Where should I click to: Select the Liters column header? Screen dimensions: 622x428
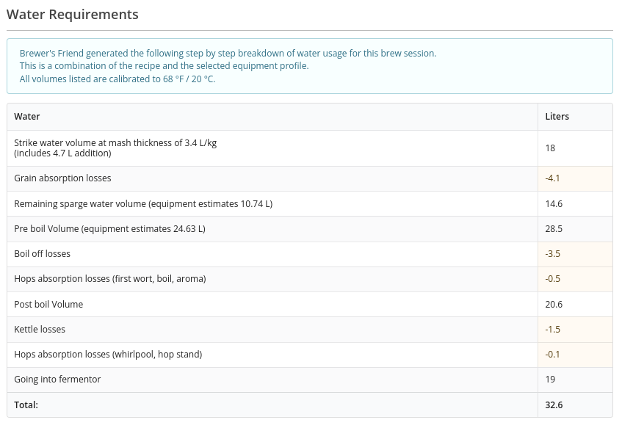pyautogui.click(x=557, y=117)
